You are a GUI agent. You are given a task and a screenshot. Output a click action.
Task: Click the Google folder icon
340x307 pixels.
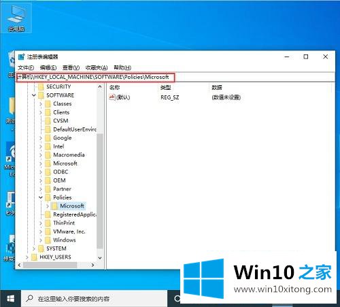coord(48,138)
